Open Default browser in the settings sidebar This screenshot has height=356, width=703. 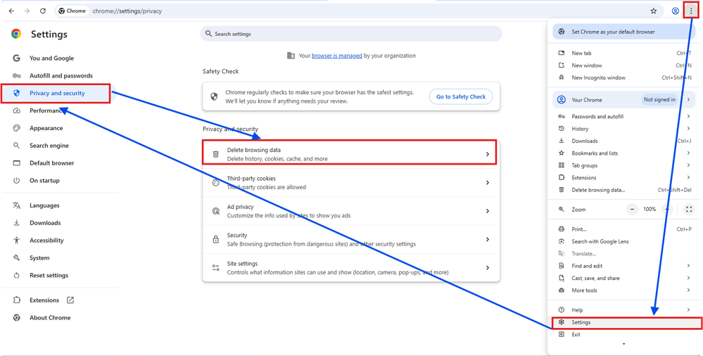(51, 163)
